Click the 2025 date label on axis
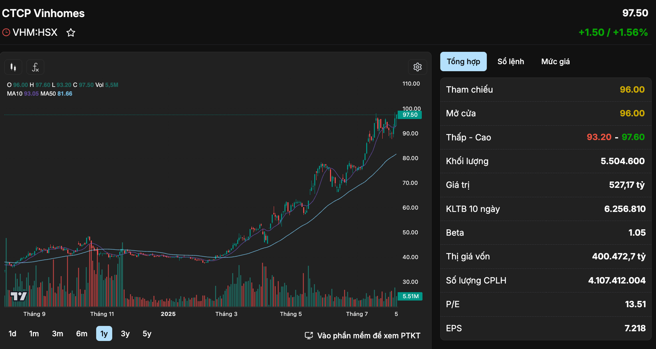 (x=168, y=314)
